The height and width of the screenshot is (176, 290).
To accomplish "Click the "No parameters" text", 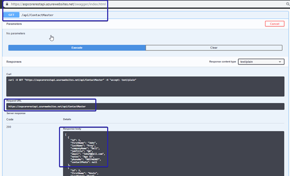I will [16, 34].
